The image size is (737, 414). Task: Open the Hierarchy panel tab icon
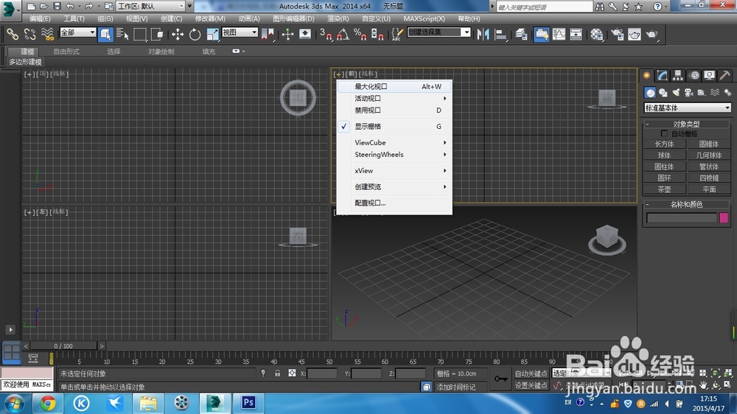pyautogui.click(x=678, y=76)
